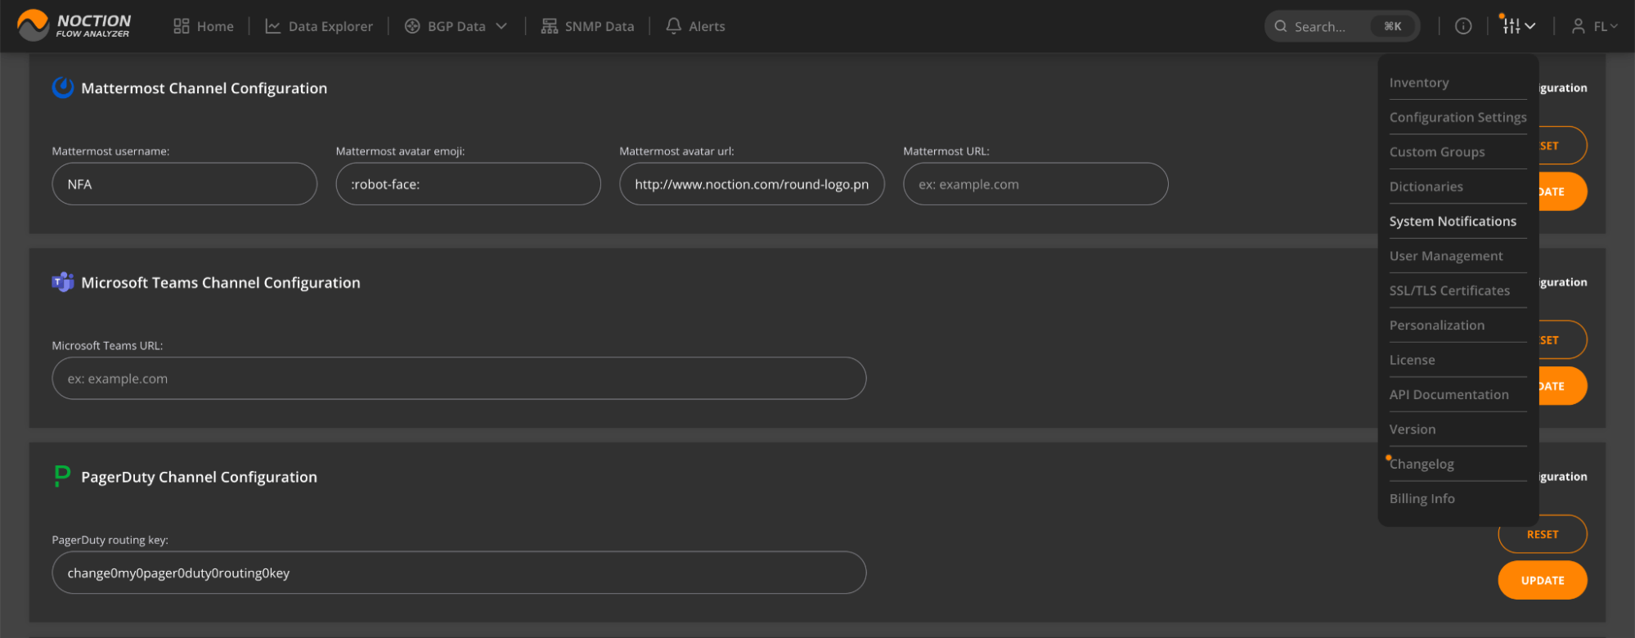
Task: Click the Mattermost section RESET button
Action: [1563, 146]
